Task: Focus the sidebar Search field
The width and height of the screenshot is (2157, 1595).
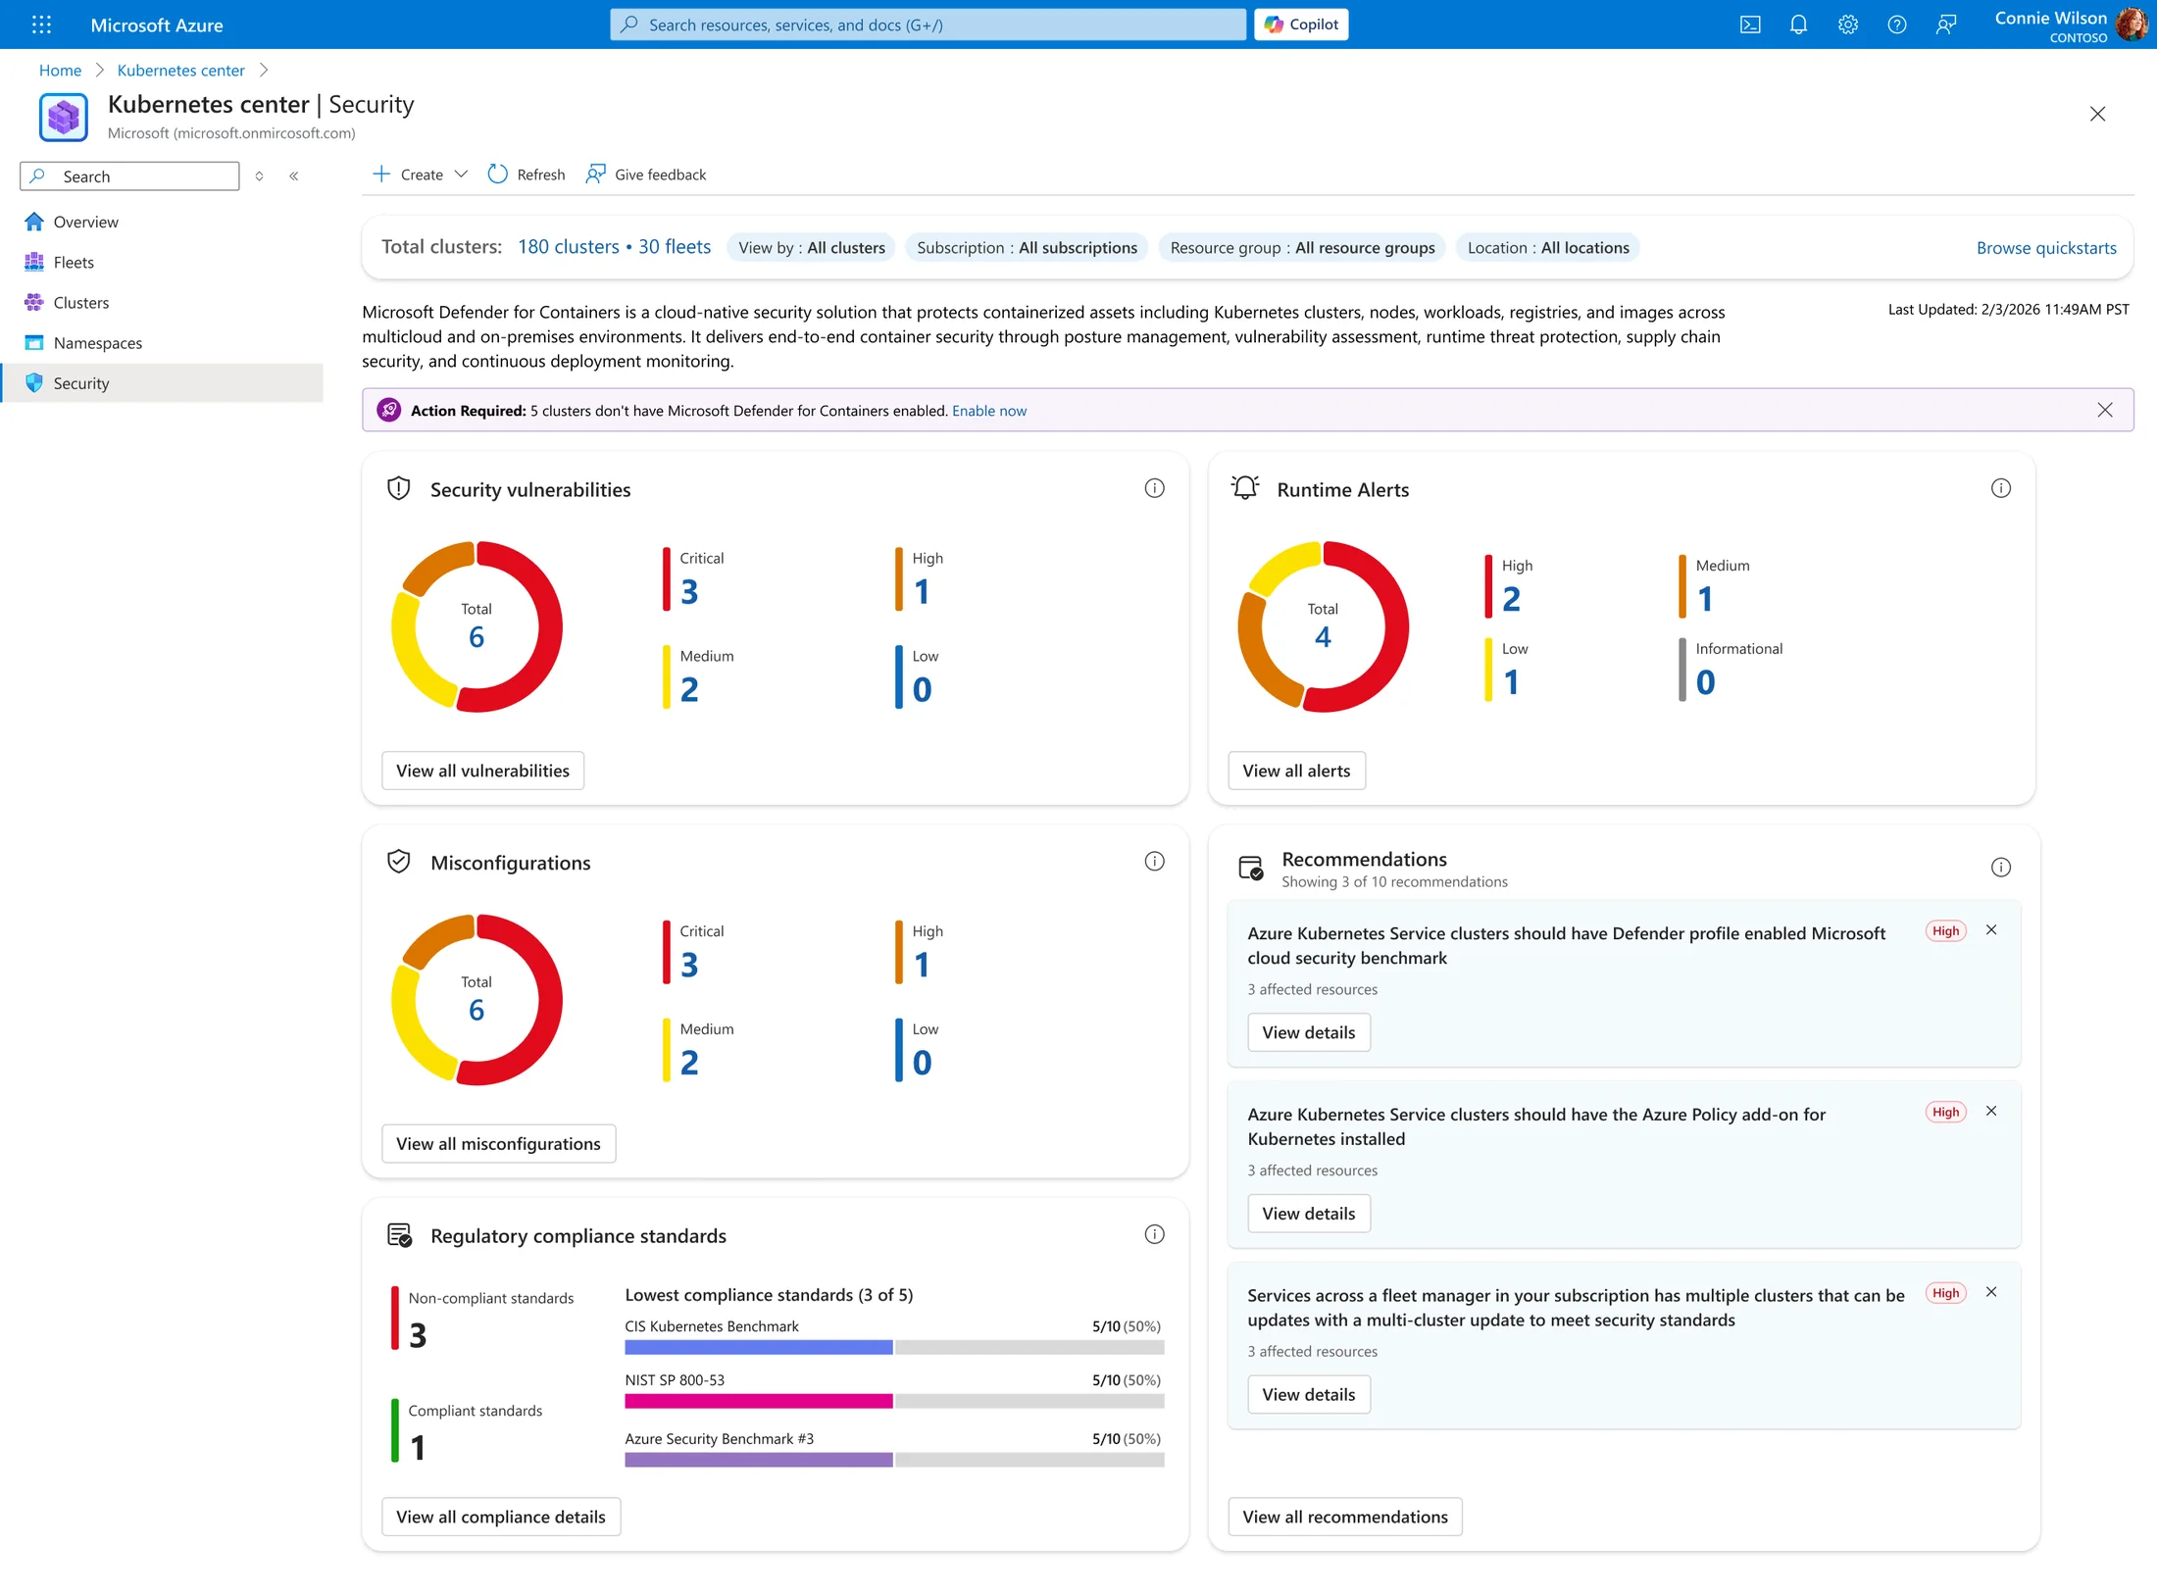Action: coord(129,175)
